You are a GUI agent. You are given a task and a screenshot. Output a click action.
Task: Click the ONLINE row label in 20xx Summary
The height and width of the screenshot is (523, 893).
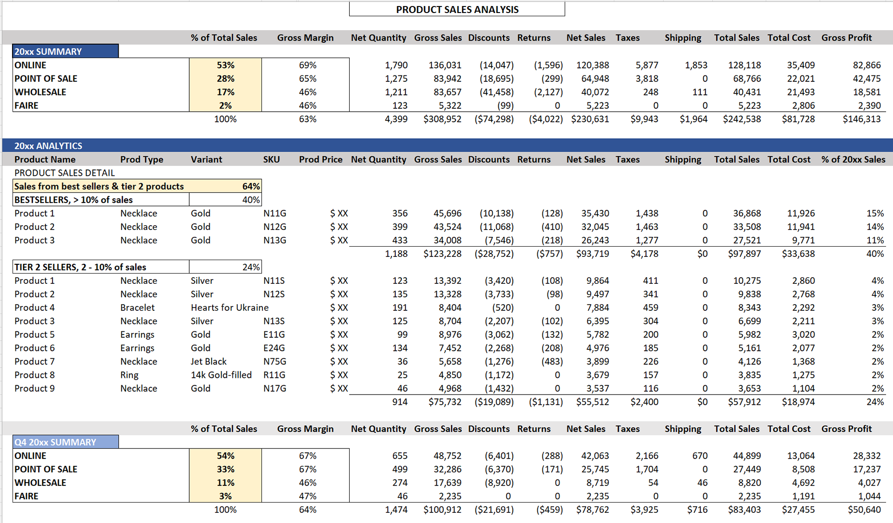(30, 65)
